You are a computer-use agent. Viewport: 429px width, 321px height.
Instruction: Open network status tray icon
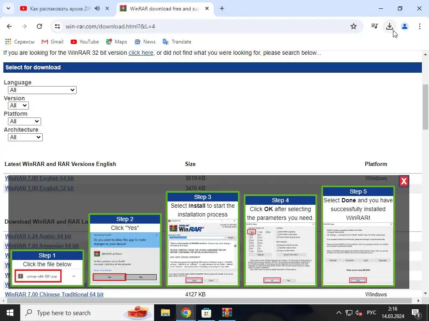349,313
